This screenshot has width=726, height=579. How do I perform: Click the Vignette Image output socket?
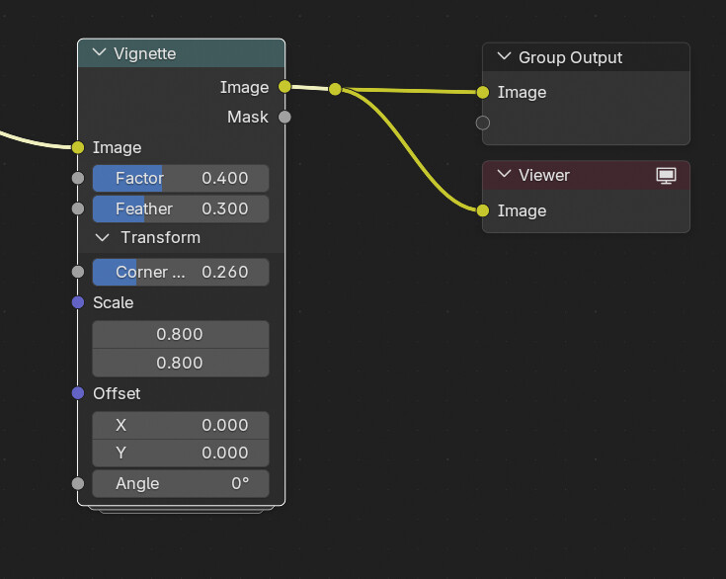tap(284, 87)
